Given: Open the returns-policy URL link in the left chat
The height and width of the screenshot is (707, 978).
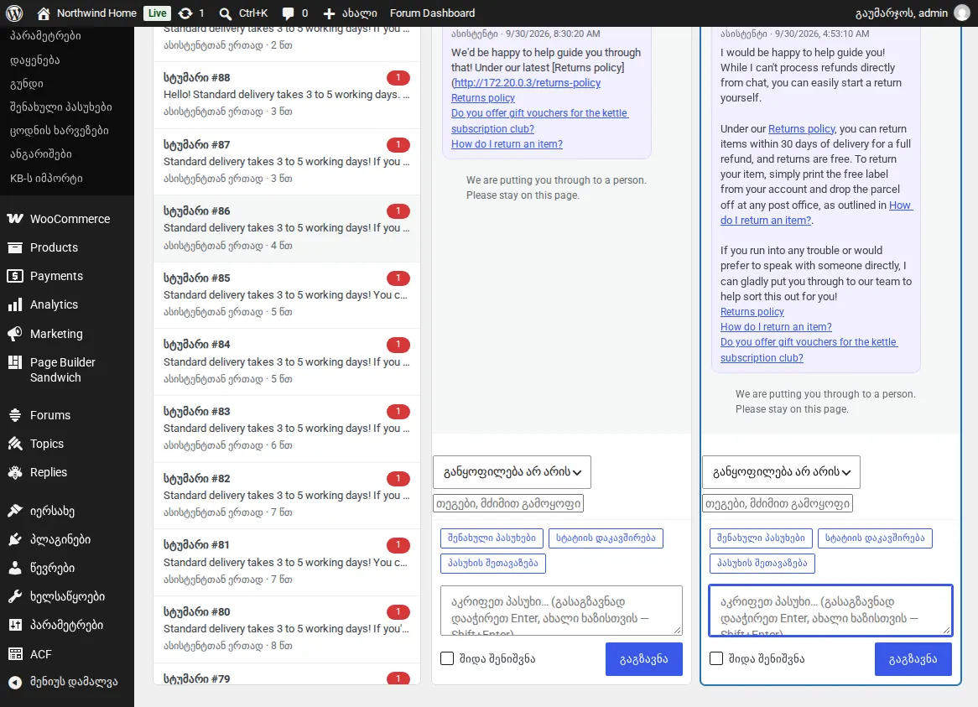Looking at the screenshot, I should pyautogui.click(x=527, y=83).
